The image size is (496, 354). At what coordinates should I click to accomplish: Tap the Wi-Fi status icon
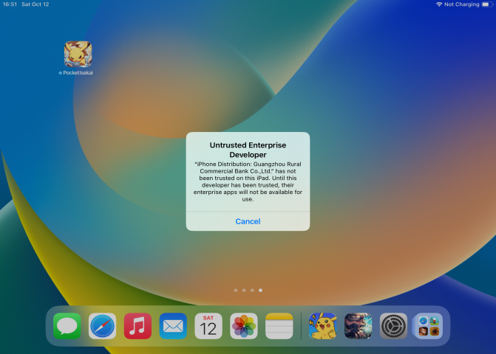point(439,4)
